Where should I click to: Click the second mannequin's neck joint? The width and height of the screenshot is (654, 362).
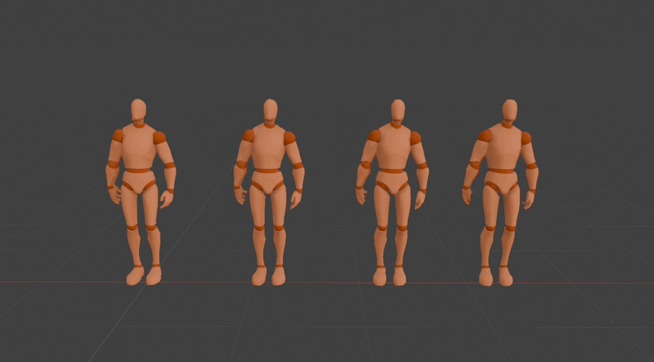click(x=270, y=124)
